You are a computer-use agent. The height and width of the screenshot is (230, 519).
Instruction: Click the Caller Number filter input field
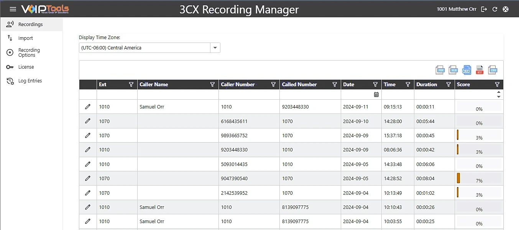click(x=249, y=95)
